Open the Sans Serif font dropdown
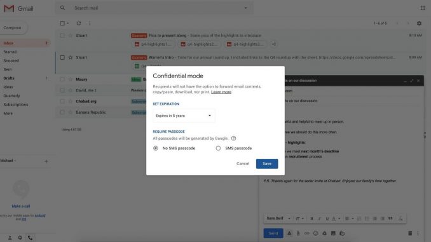This screenshot has width=431, height=242. [278, 218]
